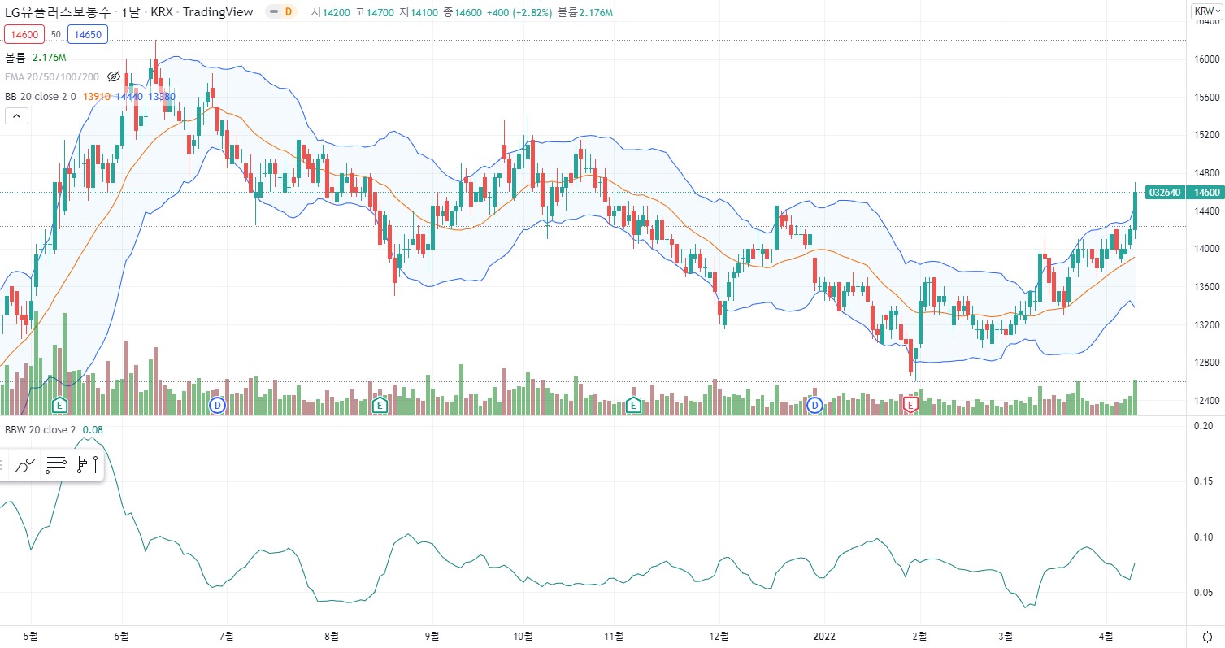This screenshot has height=648, width=1225.
Task: Select the brush drawing tool
Action: click(25, 465)
